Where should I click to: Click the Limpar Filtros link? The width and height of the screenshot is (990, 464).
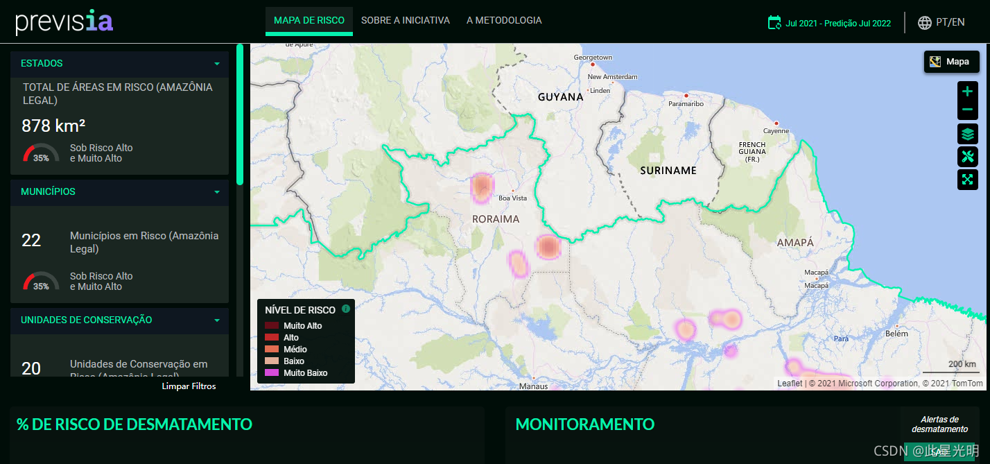(189, 386)
